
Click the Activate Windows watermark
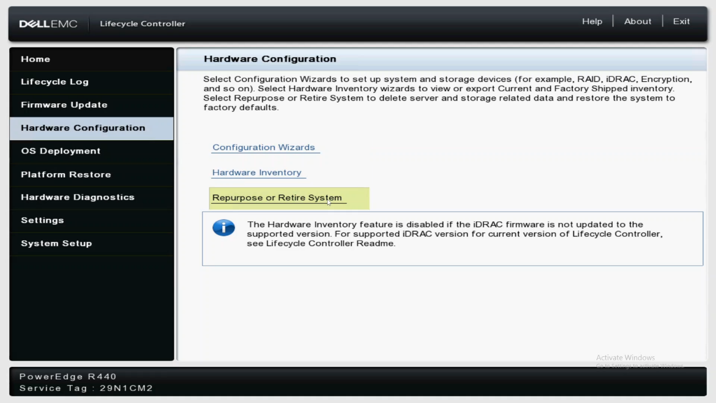625,357
